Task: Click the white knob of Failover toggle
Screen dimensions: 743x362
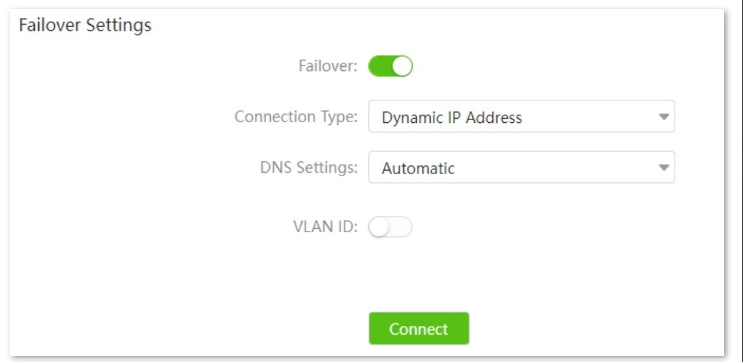Action: [x=403, y=66]
